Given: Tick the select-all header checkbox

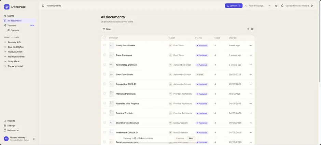Looking at the screenshot, I should [104, 38].
